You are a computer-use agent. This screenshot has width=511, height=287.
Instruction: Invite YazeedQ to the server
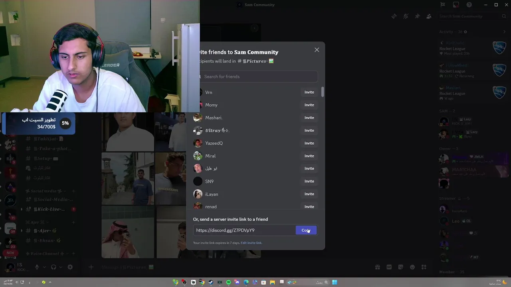(x=309, y=143)
